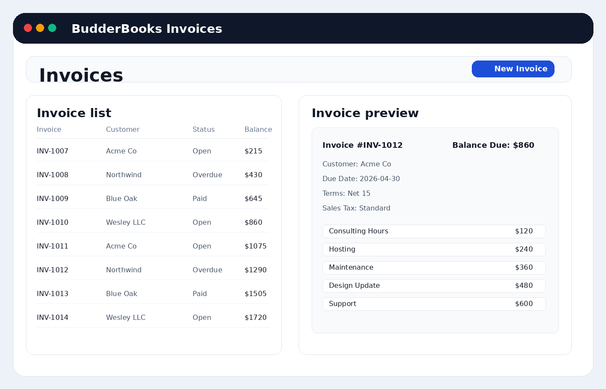Click the Support line item
606x389 pixels.
(x=434, y=304)
